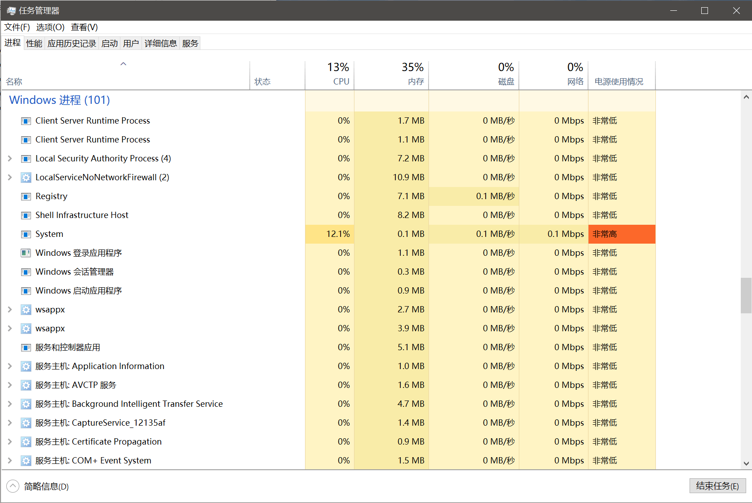Viewport: 752px width, 503px height.
Task: Minimize the Task Manager window
Action: (x=673, y=10)
